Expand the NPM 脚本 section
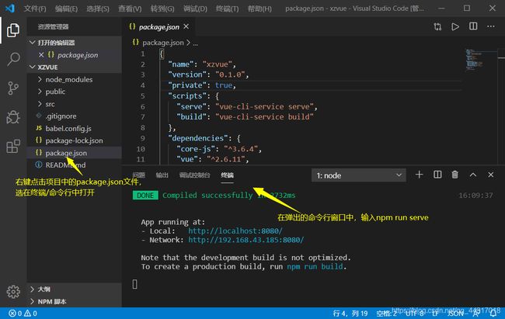Screen dimensions: 505x319 (53, 300)
